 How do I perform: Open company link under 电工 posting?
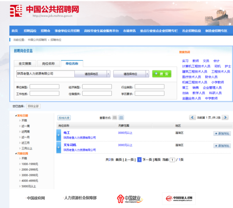pyautogui.click(x=80, y=138)
